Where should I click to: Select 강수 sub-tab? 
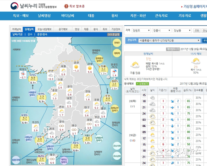click(x=30, y=34)
